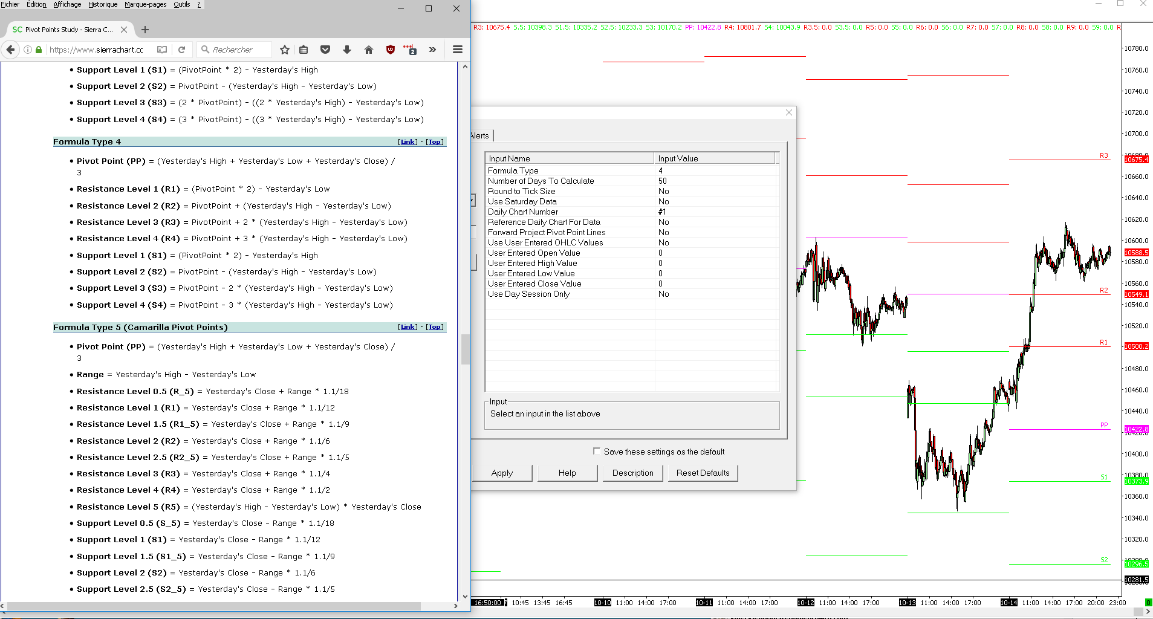Open the uBlock Origin shield icon
This screenshot has width=1153, height=619.
coord(391,50)
